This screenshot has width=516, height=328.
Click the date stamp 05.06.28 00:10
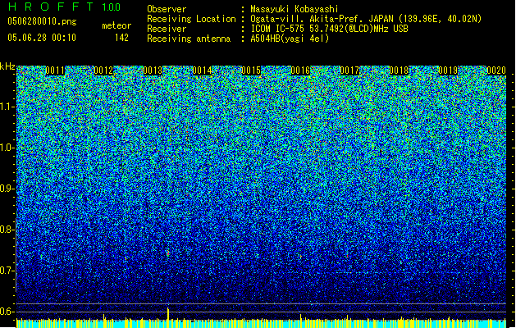point(42,38)
